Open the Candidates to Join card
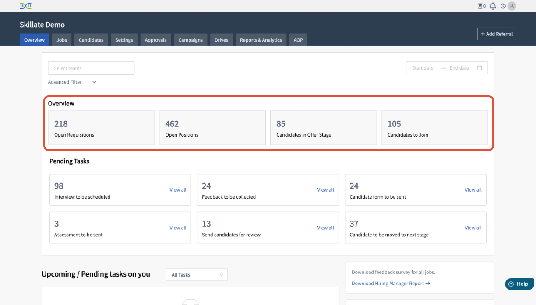 pyautogui.click(x=434, y=127)
